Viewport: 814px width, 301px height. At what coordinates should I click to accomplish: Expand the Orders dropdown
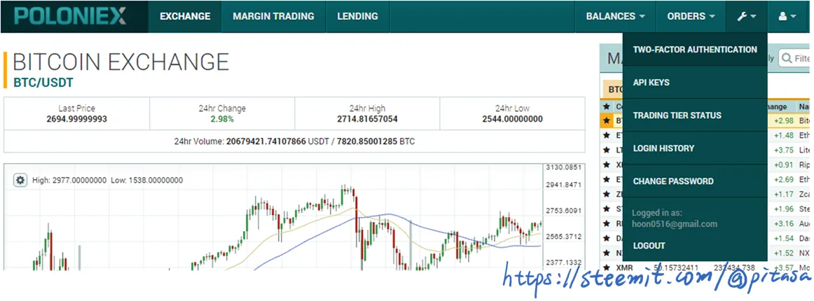pyautogui.click(x=691, y=17)
